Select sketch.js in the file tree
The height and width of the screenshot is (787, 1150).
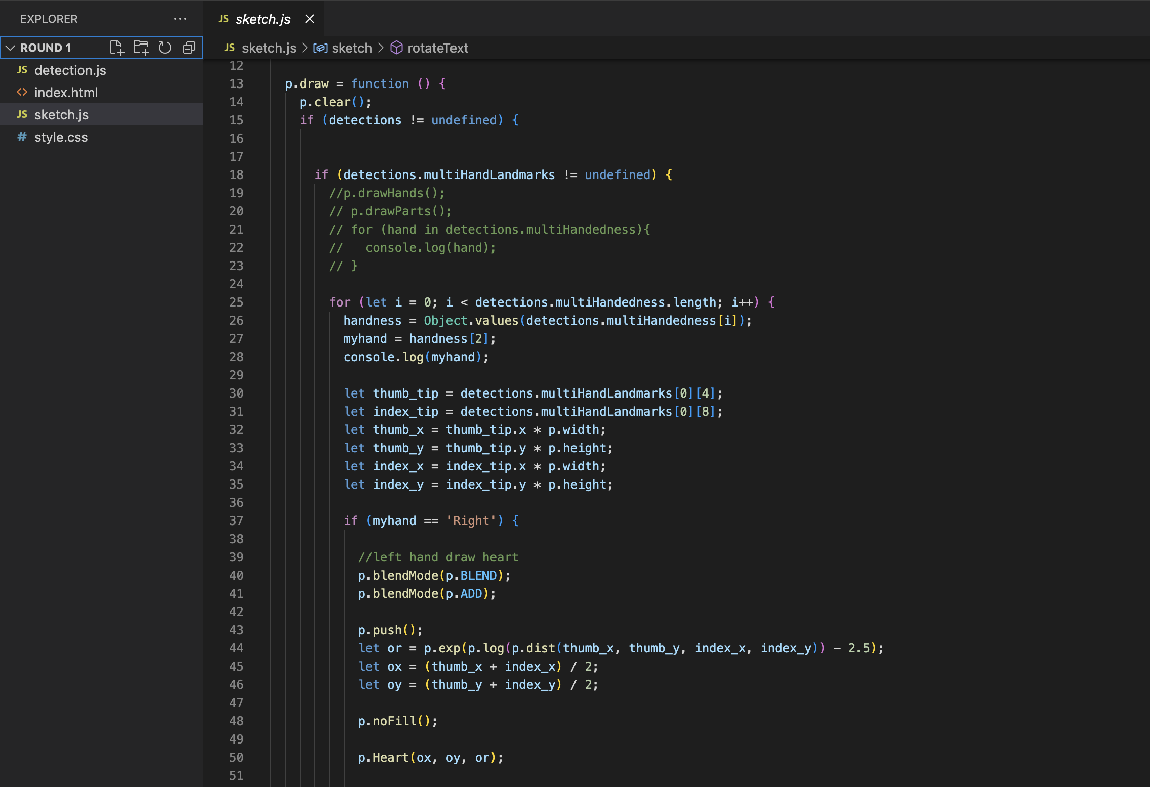101,115
